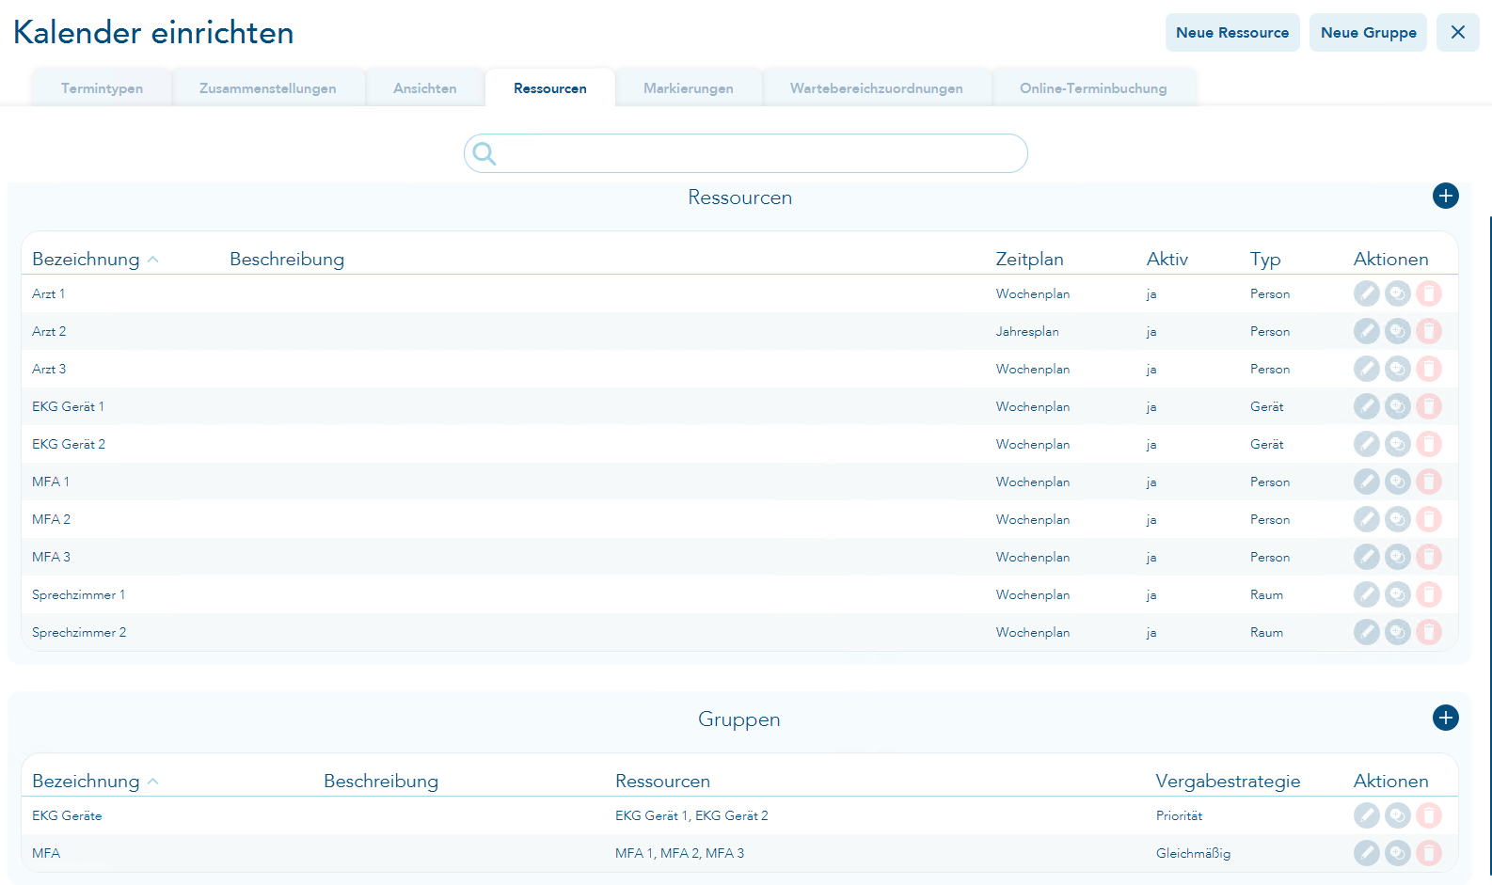Delete the EKG Gerät 2 resource
1492x885 pixels.
click(x=1429, y=444)
